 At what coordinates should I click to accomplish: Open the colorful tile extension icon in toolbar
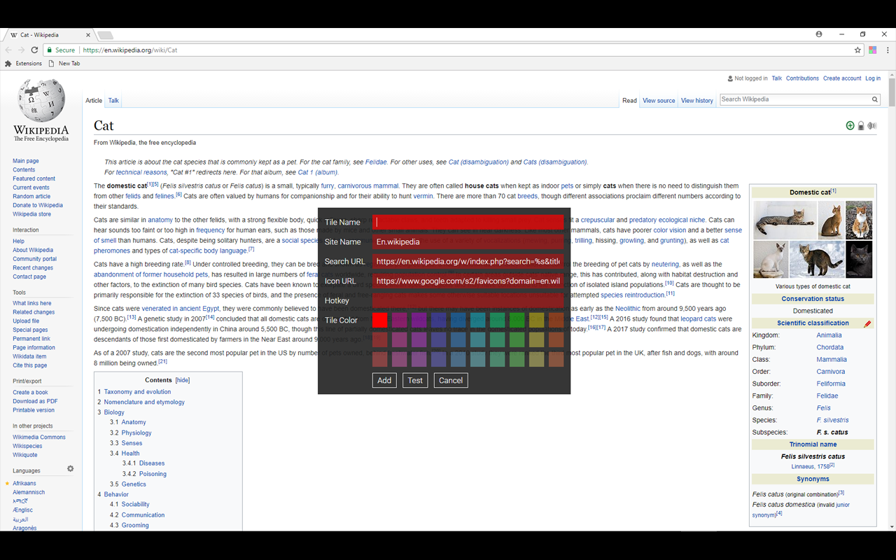tap(873, 50)
